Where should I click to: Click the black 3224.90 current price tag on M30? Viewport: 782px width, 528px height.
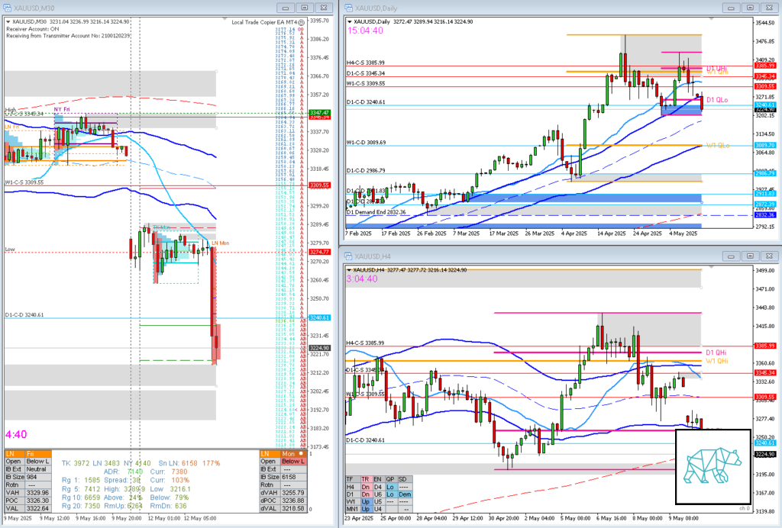point(319,348)
